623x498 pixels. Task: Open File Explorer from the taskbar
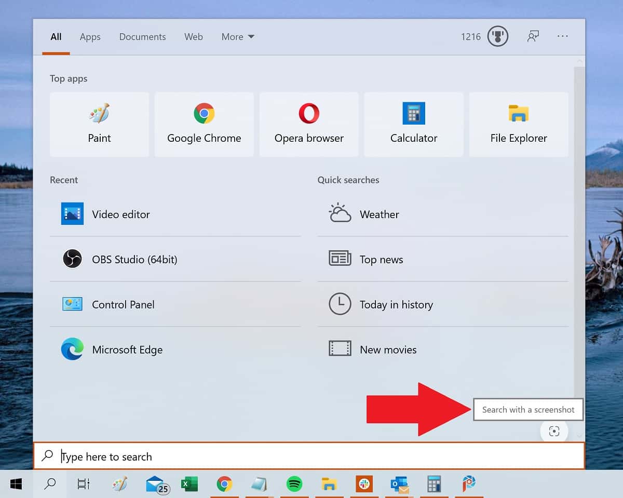coord(329,484)
